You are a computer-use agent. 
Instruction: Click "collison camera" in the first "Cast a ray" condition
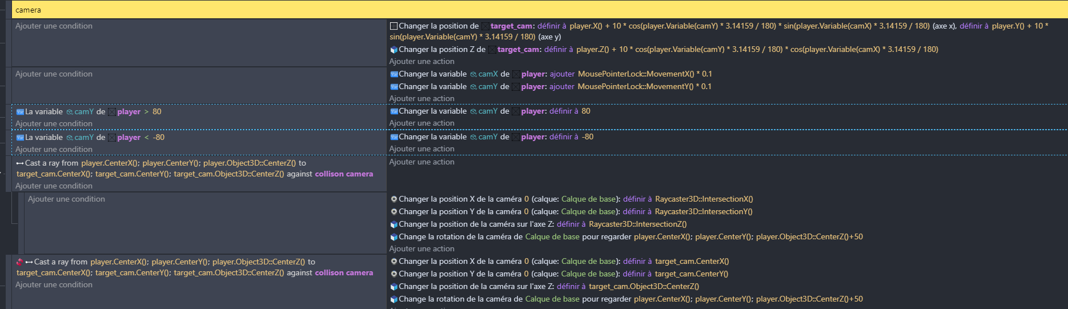344,174
